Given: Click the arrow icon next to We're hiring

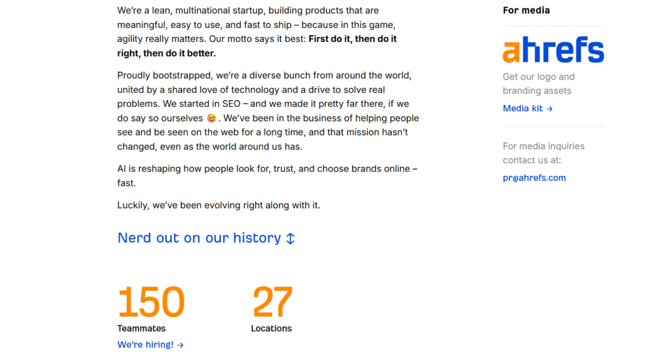Looking at the screenshot, I should click(x=180, y=345).
